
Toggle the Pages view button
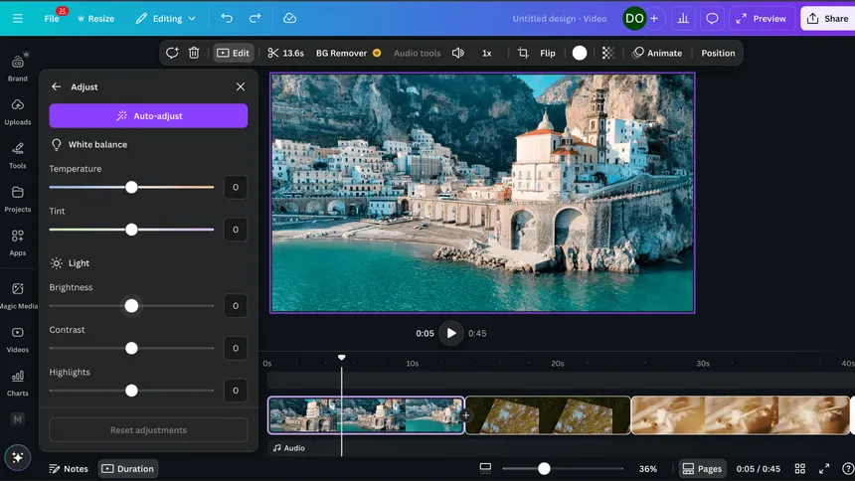(702, 469)
